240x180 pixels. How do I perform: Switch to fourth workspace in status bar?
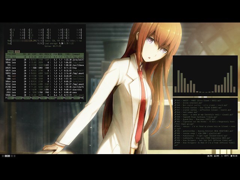click(15, 156)
